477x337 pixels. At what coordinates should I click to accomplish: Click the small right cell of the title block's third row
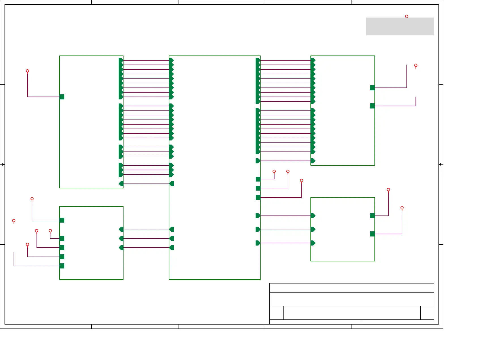427,313
